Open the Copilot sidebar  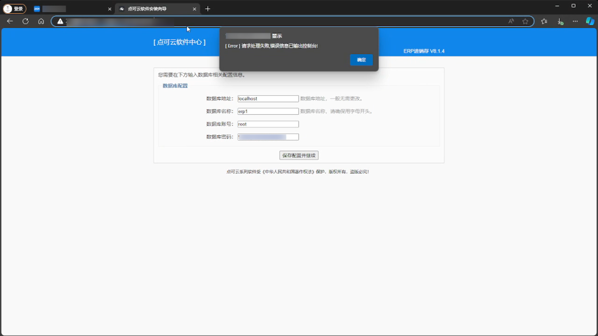tap(590, 21)
